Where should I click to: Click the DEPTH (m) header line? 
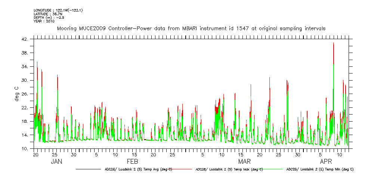pos(47,18)
